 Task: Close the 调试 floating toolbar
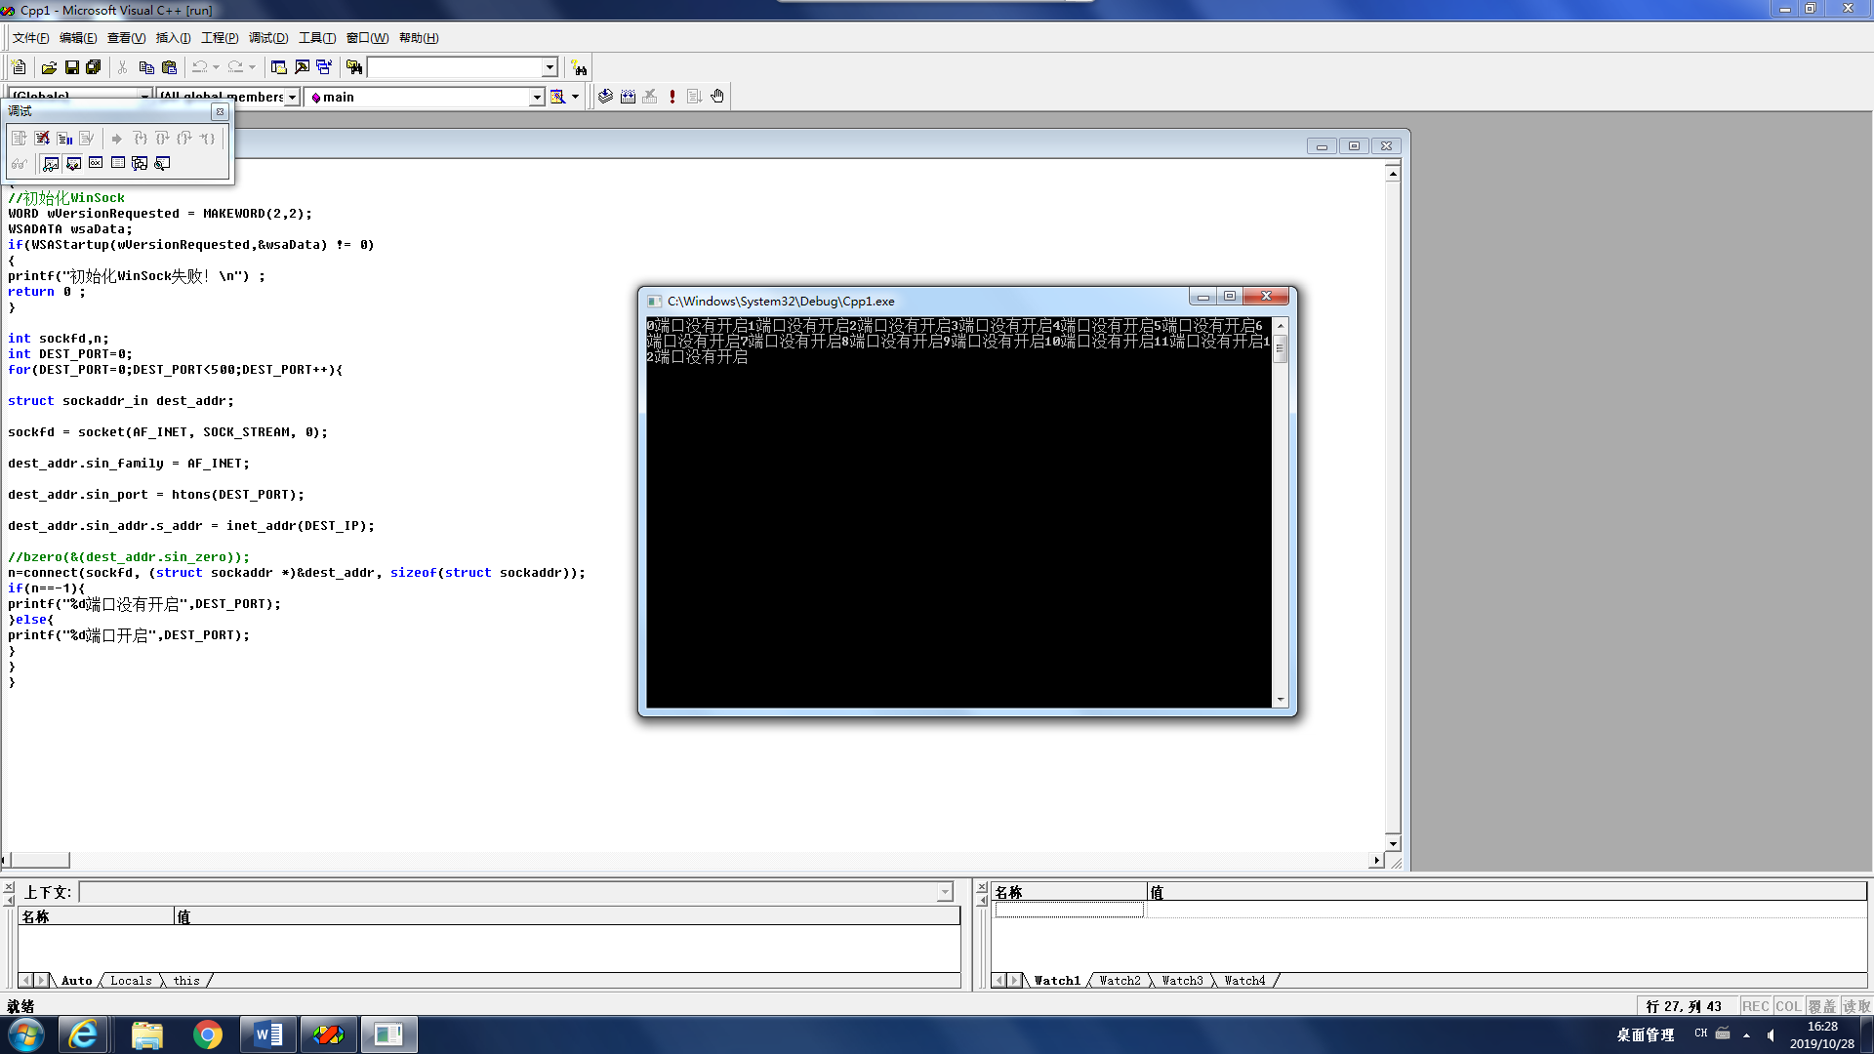[x=220, y=111]
